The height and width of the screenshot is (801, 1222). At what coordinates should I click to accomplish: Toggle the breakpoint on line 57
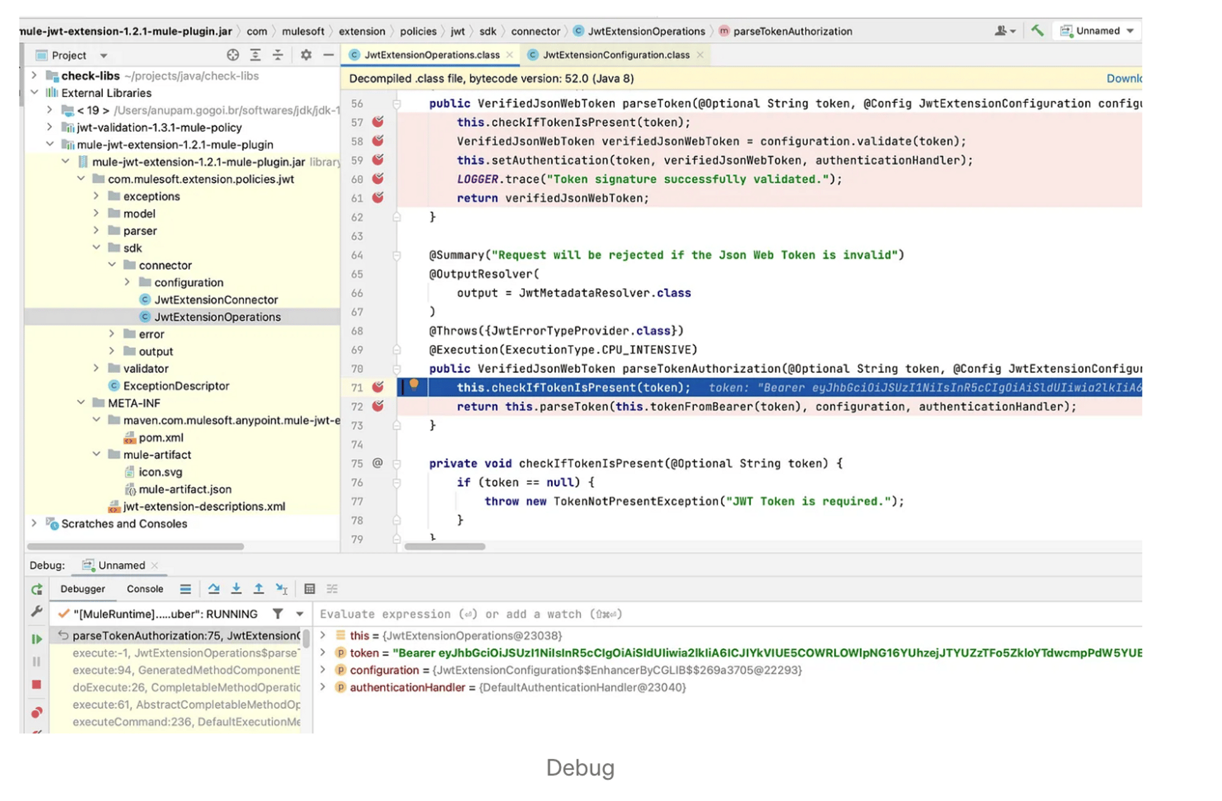(x=379, y=122)
